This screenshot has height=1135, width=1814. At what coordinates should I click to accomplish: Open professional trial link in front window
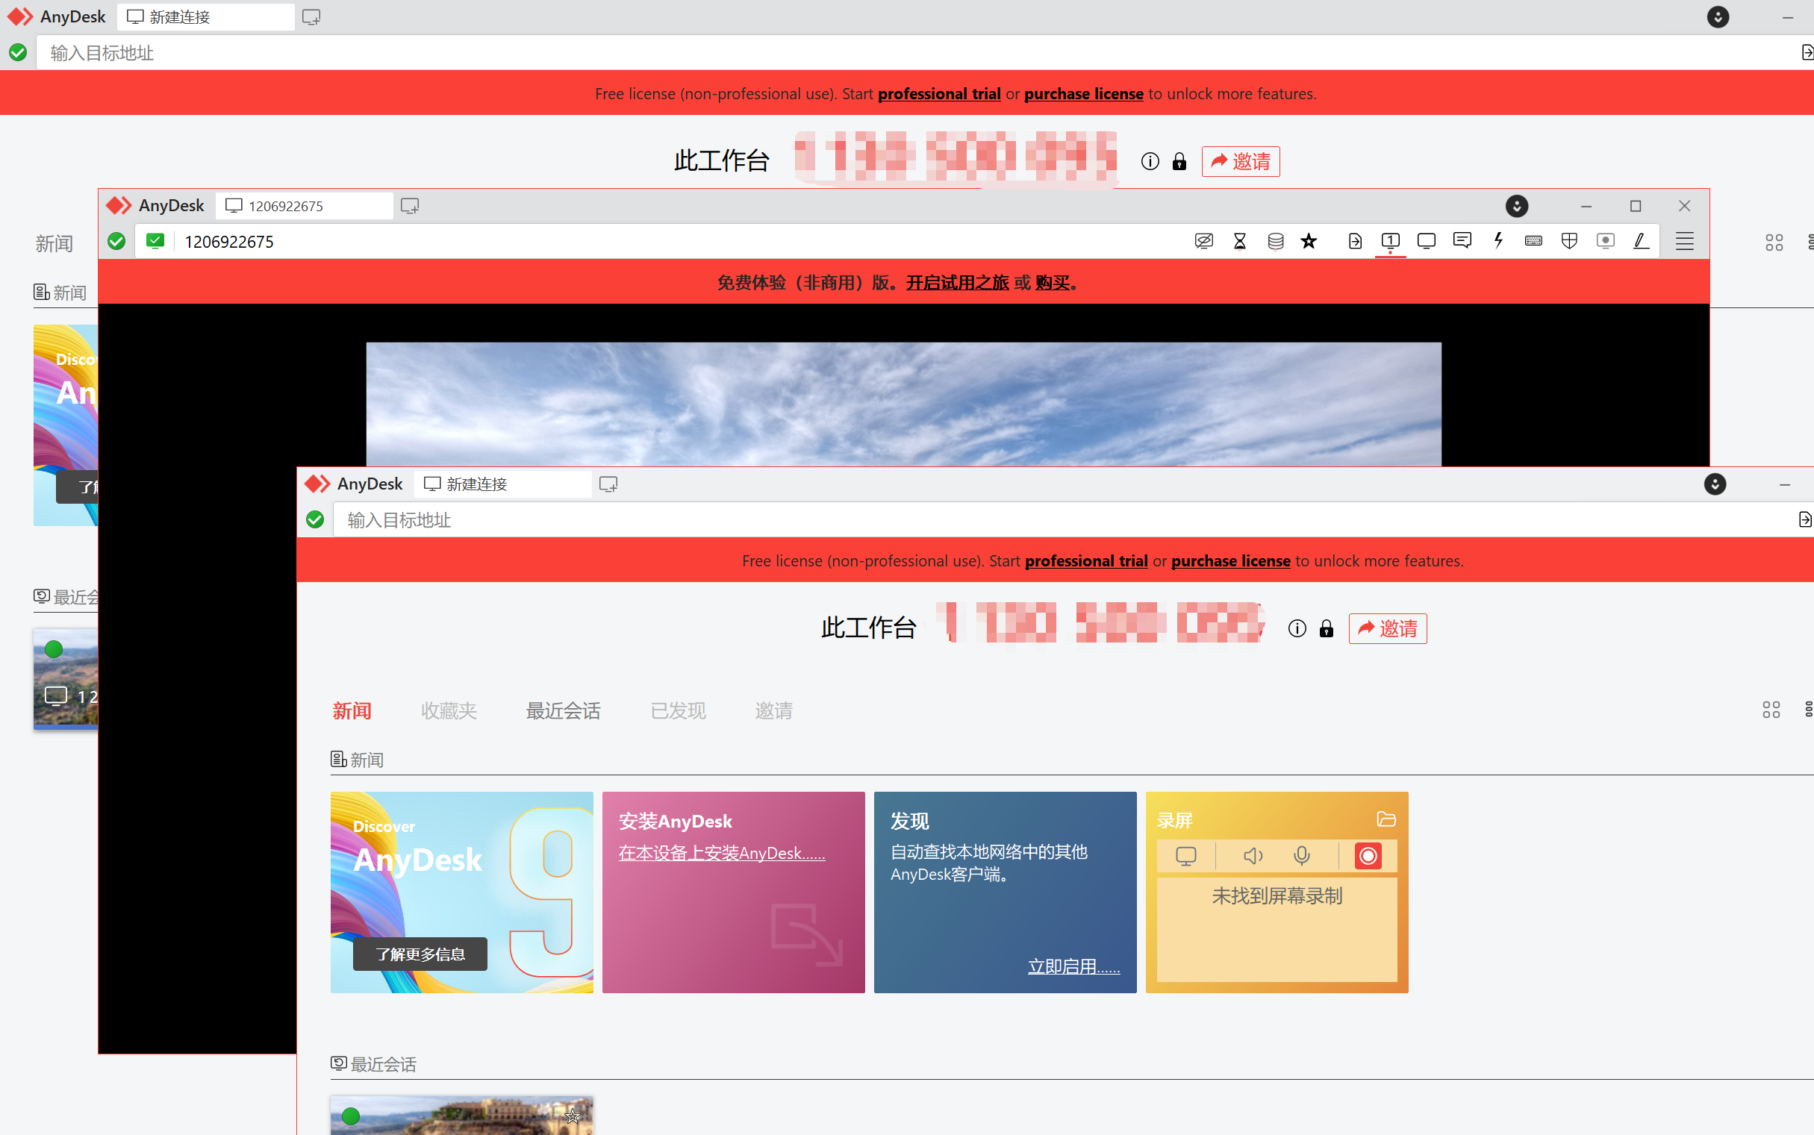[1086, 560]
